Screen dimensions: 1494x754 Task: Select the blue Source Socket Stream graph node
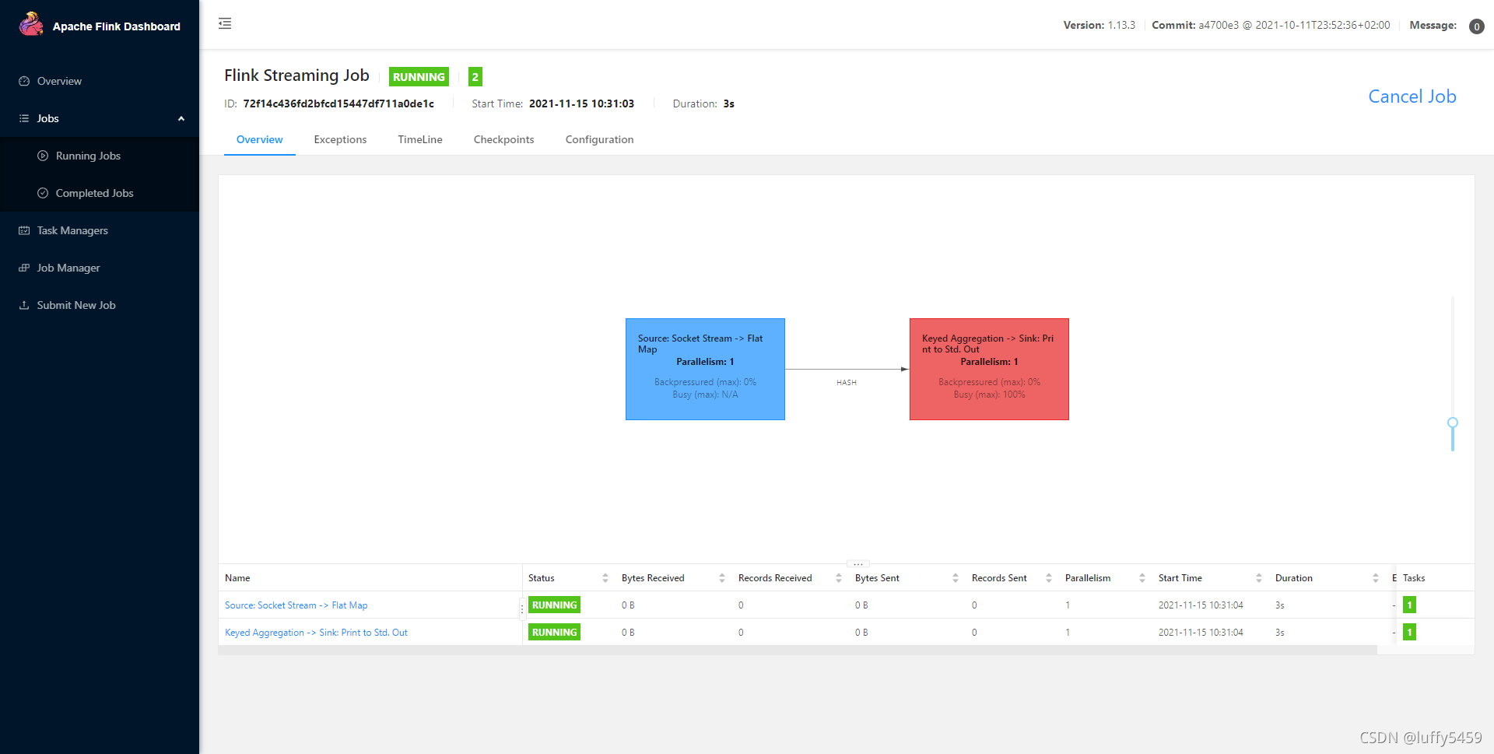click(705, 369)
